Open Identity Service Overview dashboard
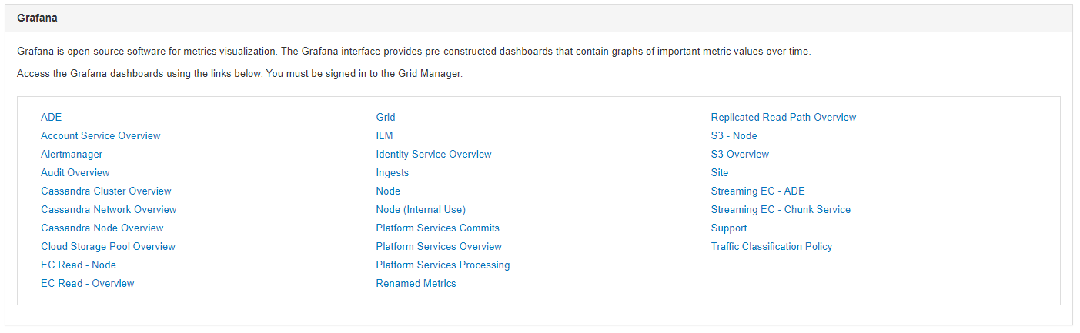This screenshot has width=1080, height=333. click(433, 155)
